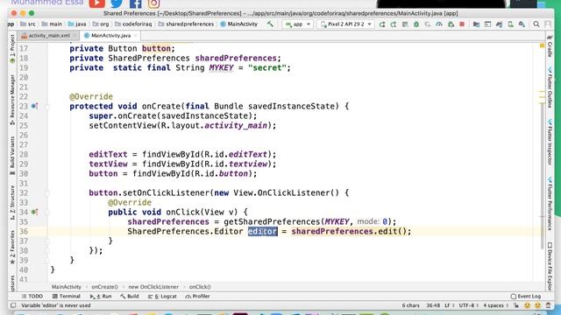561x315 pixels.
Task: Open Project Structure from the toolbar folder icon
Action: (x=476, y=24)
